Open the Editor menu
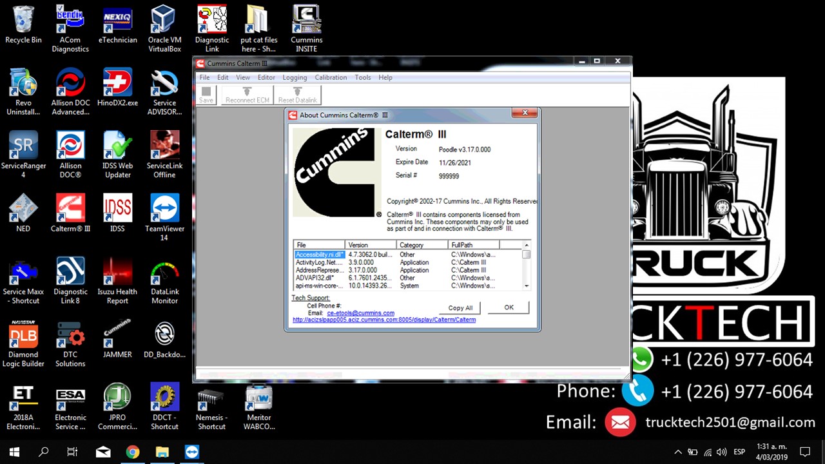 pyautogui.click(x=266, y=77)
